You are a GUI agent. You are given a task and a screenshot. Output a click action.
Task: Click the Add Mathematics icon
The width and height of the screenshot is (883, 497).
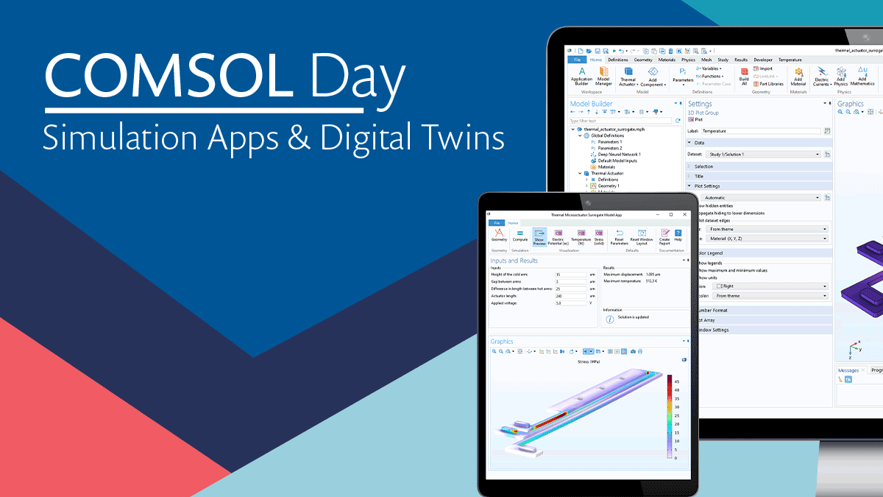[x=862, y=77]
